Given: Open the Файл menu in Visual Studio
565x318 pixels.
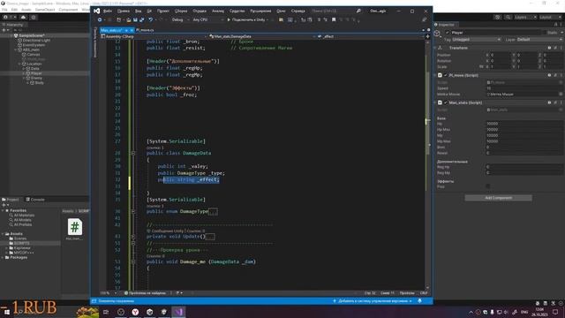Looking at the screenshot, I should click(108, 11).
